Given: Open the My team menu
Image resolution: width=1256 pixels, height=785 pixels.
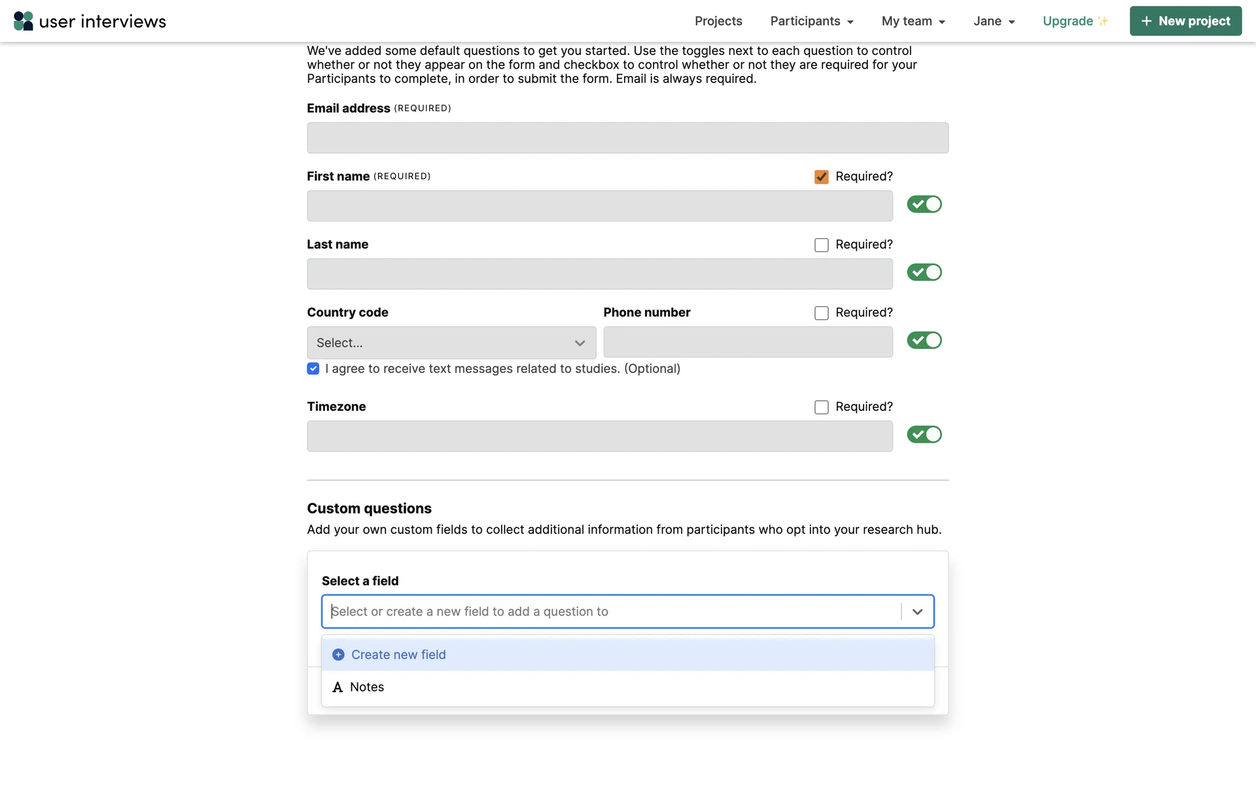Looking at the screenshot, I should point(913,21).
